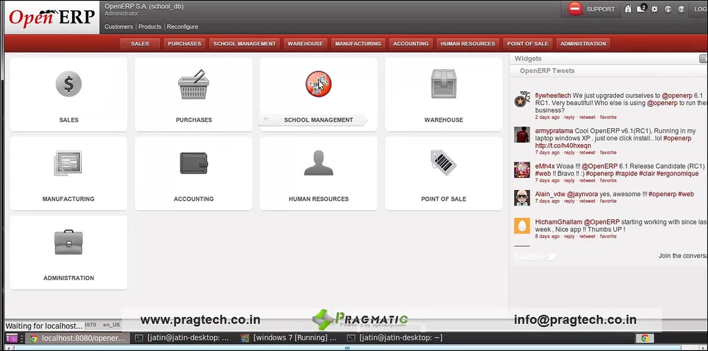Open the preferences gear icon
This screenshot has height=351, width=708.
655,9
